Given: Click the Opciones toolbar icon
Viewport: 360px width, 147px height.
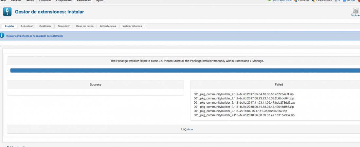Looking at the screenshot, I should (356, 12).
